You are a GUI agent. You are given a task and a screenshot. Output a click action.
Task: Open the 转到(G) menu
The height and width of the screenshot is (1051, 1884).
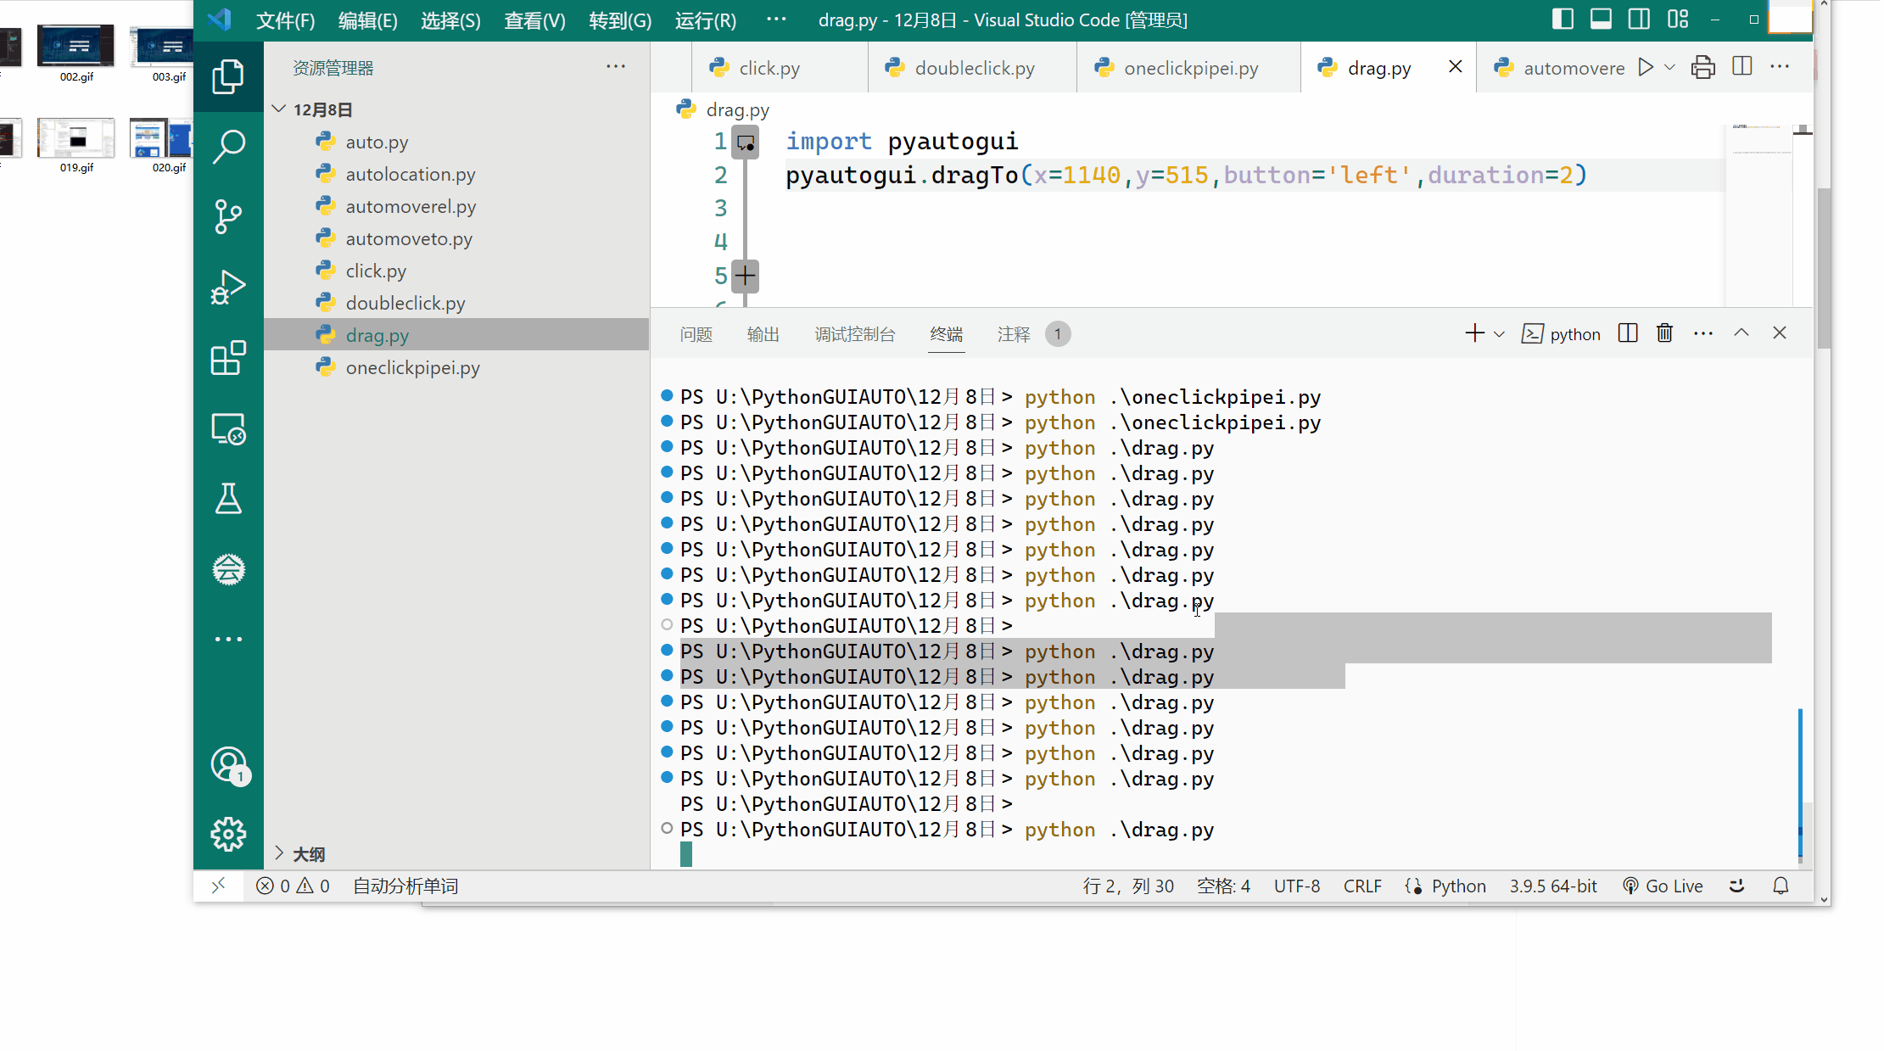[x=620, y=20]
